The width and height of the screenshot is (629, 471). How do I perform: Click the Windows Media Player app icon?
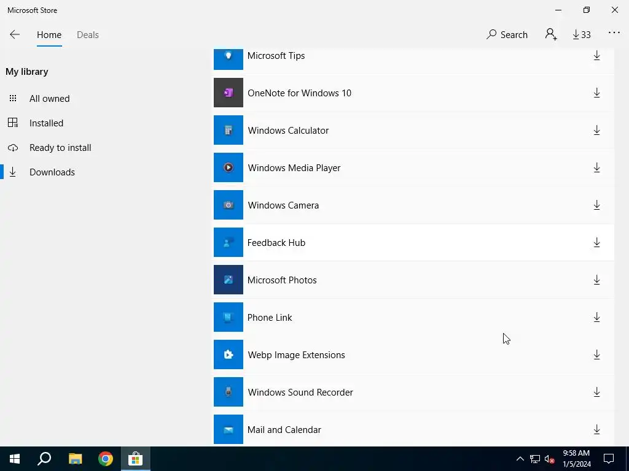[x=229, y=167]
